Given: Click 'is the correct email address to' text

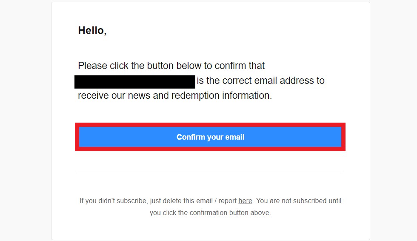Looking at the screenshot, I should click(x=260, y=80).
